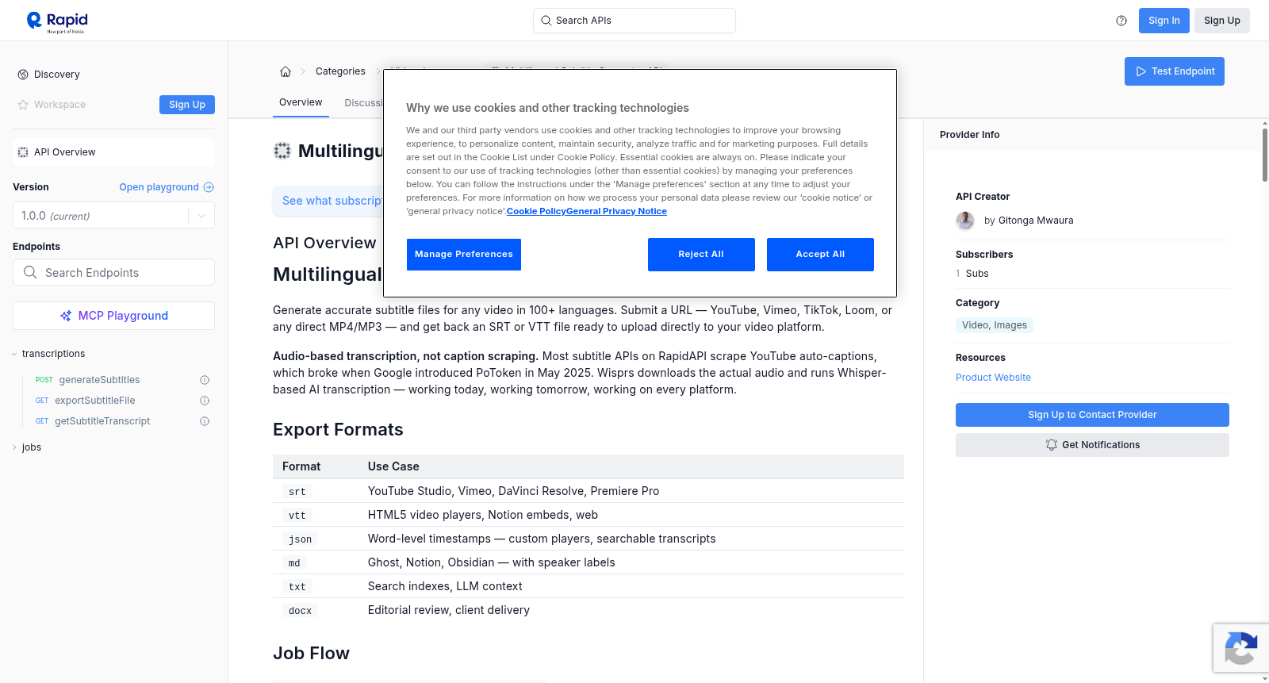The height and width of the screenshot is (683, 1269).
Task: Open the MCP Playground
Action: pos(113,316)
